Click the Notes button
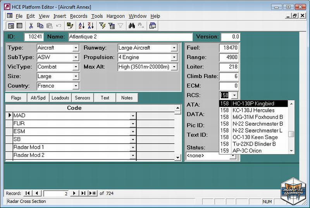Screen dimensions: 310x208 (x=127, y=98)
